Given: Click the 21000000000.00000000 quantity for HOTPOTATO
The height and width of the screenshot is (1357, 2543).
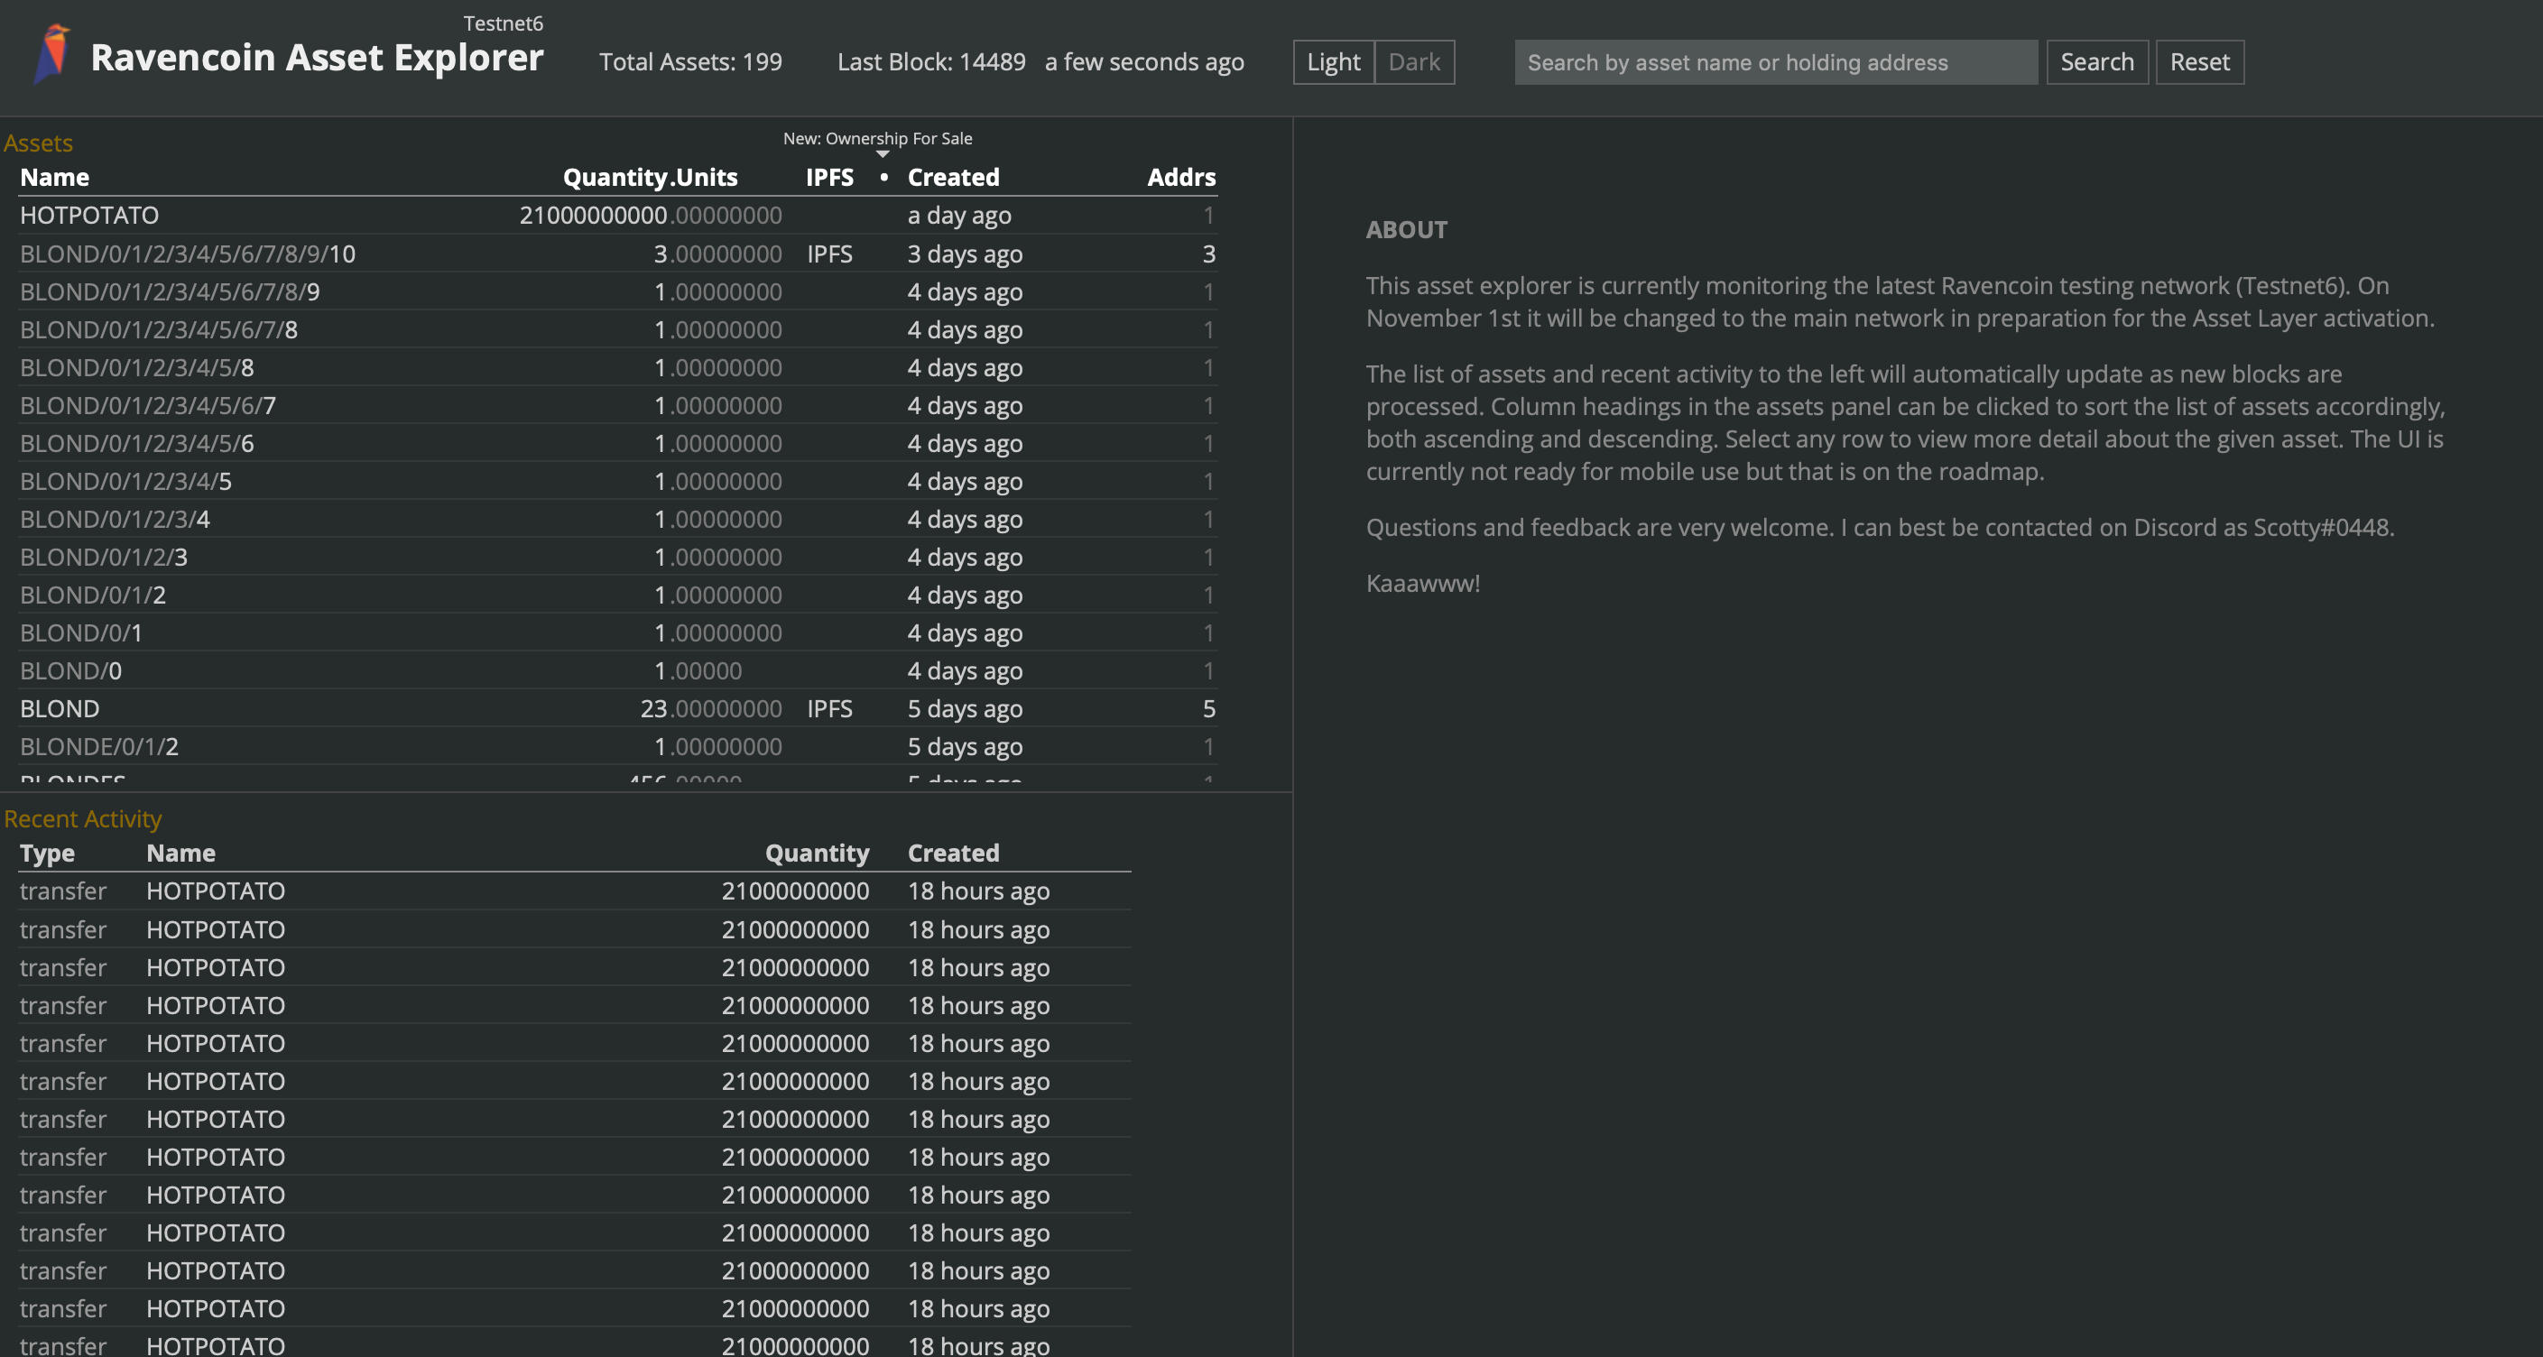Looking at the screenshot, I should tap(651, 215).
